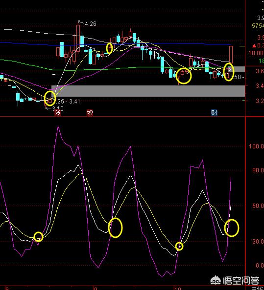
Task: Click the 10 month label on time axis
Action: (x=177, y=289)
